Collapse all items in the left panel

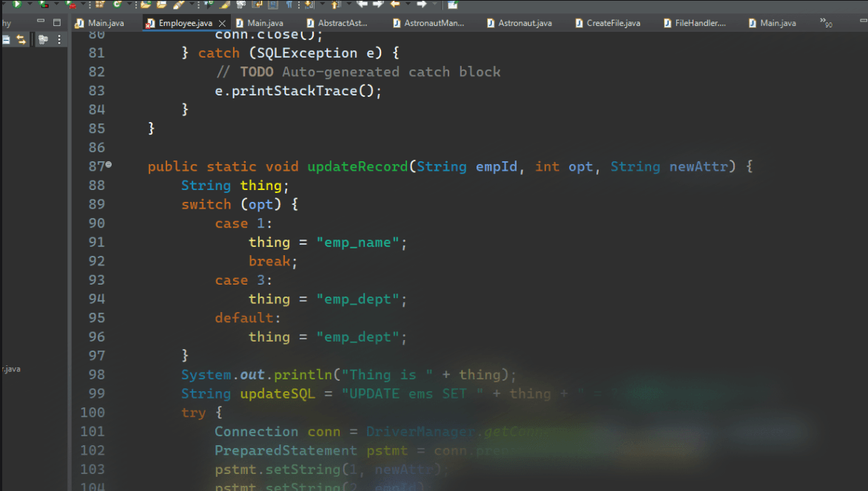6,40
